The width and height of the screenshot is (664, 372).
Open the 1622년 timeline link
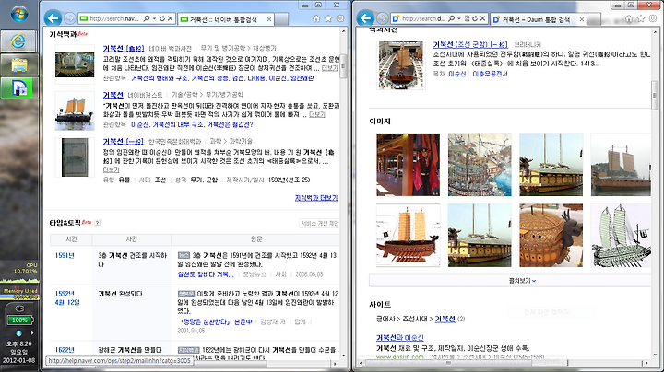65,350
